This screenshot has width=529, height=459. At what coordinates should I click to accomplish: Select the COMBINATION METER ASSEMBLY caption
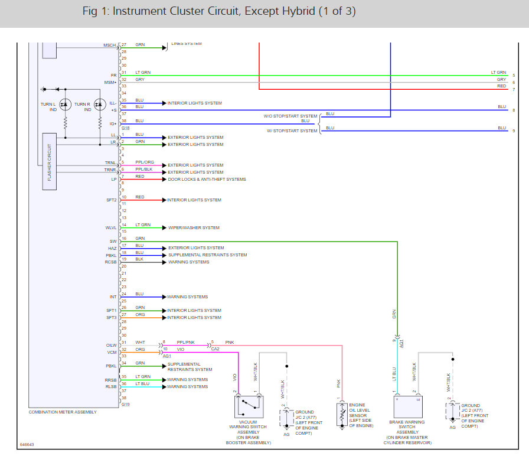click(x=63, y=412)
